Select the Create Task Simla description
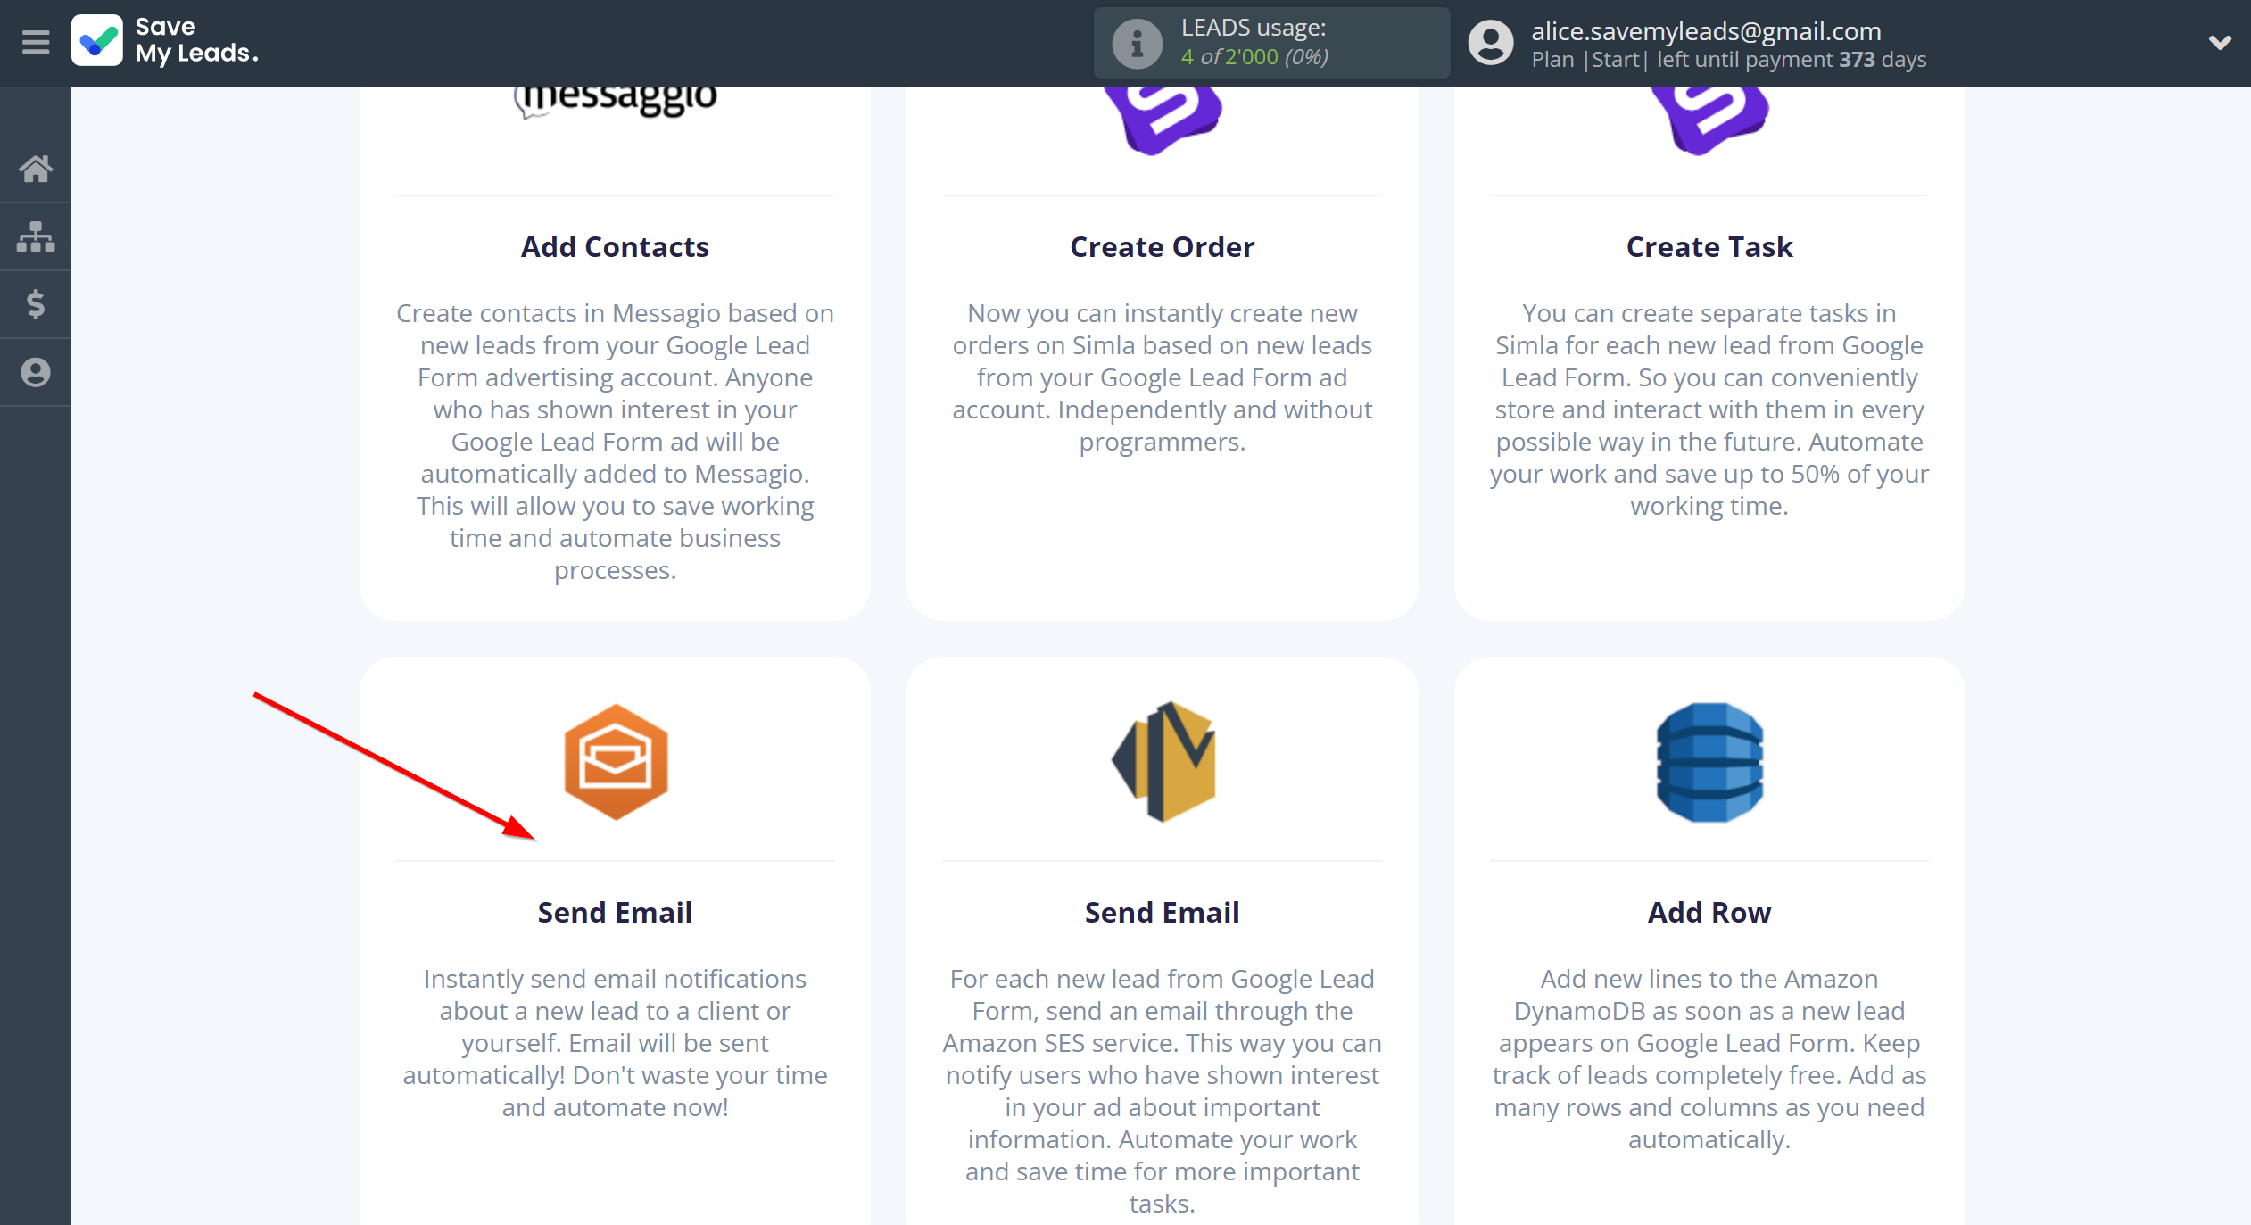This screenshot has width=2251, height=1225. point(1709,410)
